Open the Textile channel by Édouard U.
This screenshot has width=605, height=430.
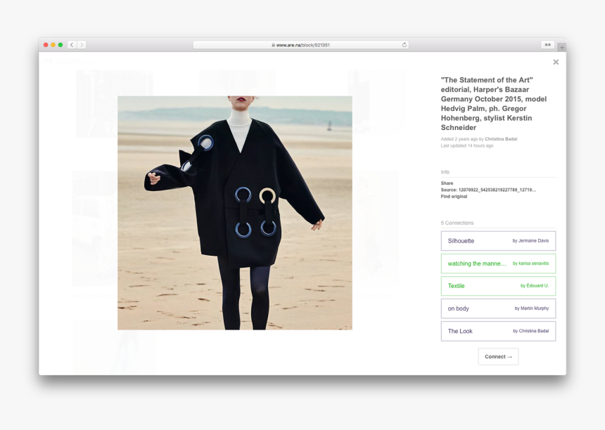tap(498, 286)
